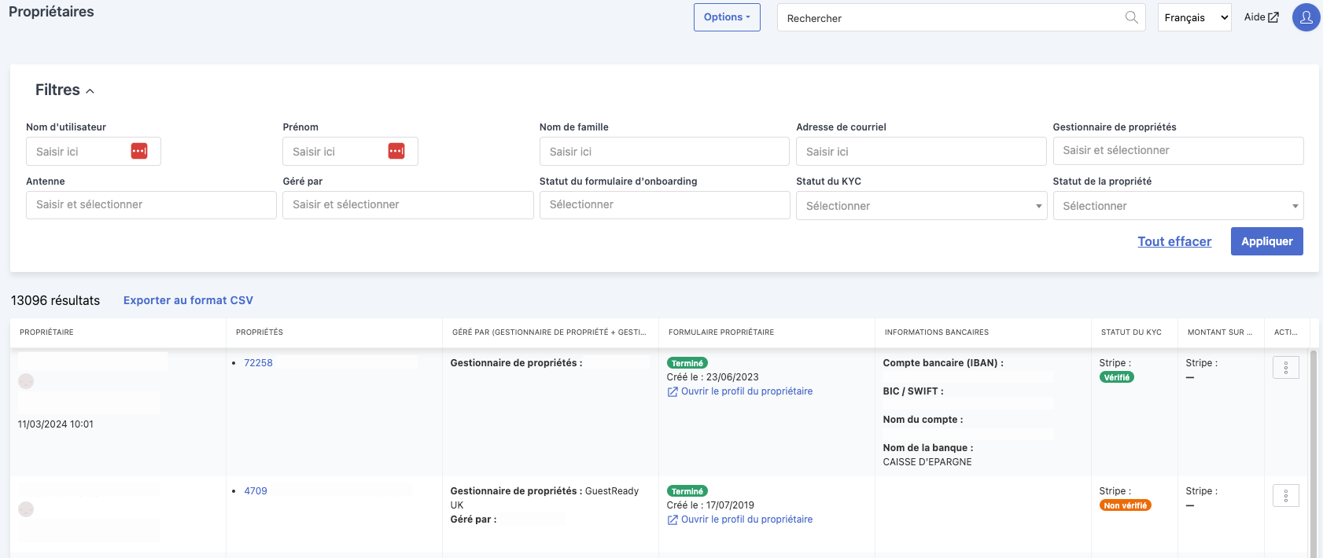
Task: Click the 11/03/2024 10:01 timestamp
Action: (56, 424)
